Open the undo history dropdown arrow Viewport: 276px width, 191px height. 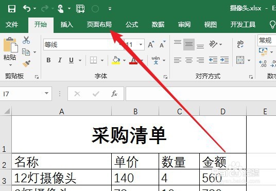click(35, 8)
